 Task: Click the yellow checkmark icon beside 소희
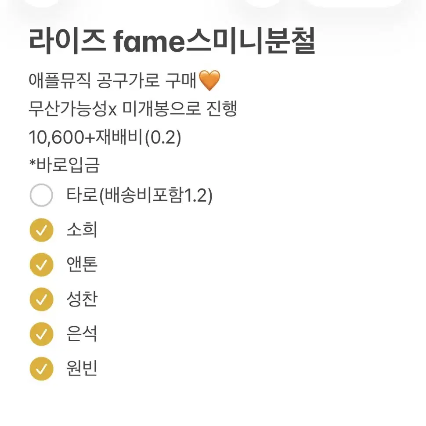pyautogui.click(x=41, y=229)
